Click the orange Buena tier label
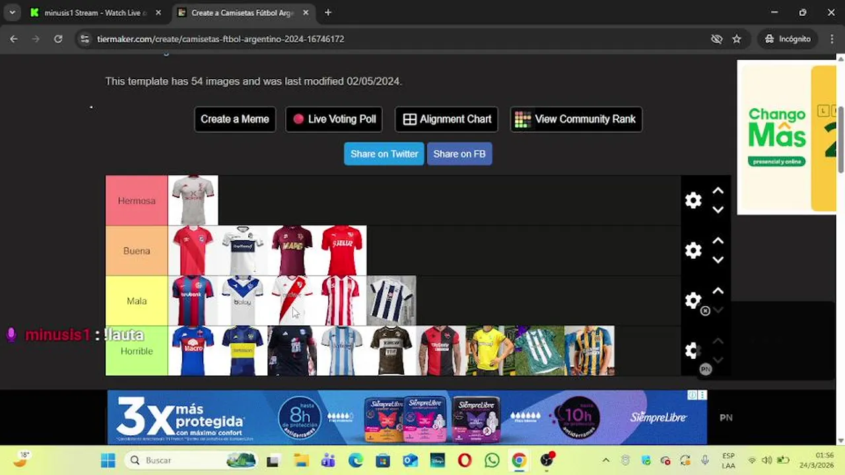The width and height of the screenshot is (845, 475). [x=137, y=251]
